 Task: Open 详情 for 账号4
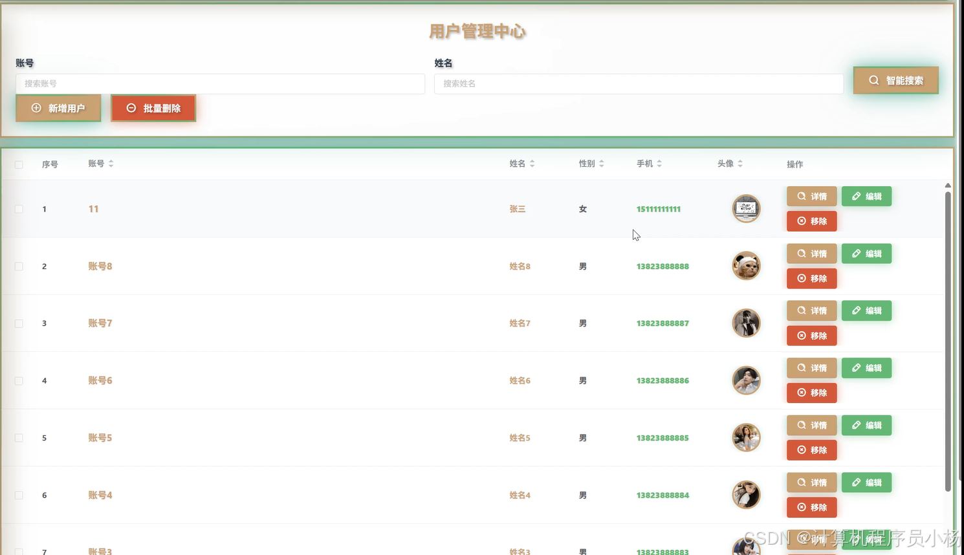coord(811,483)
